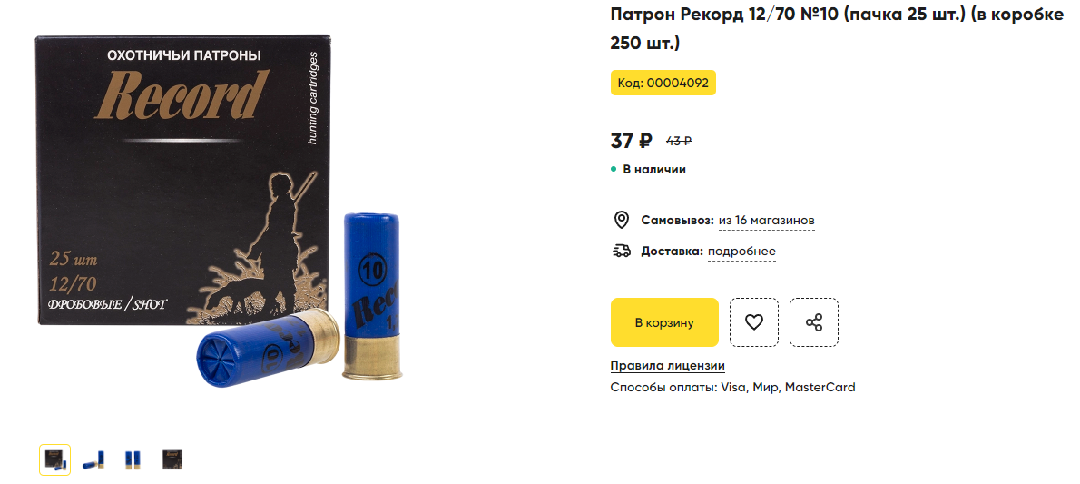Click the Способы оплаты payment methods text
The width and height of the screenshot is (1080, 484).
click(733, 388)
